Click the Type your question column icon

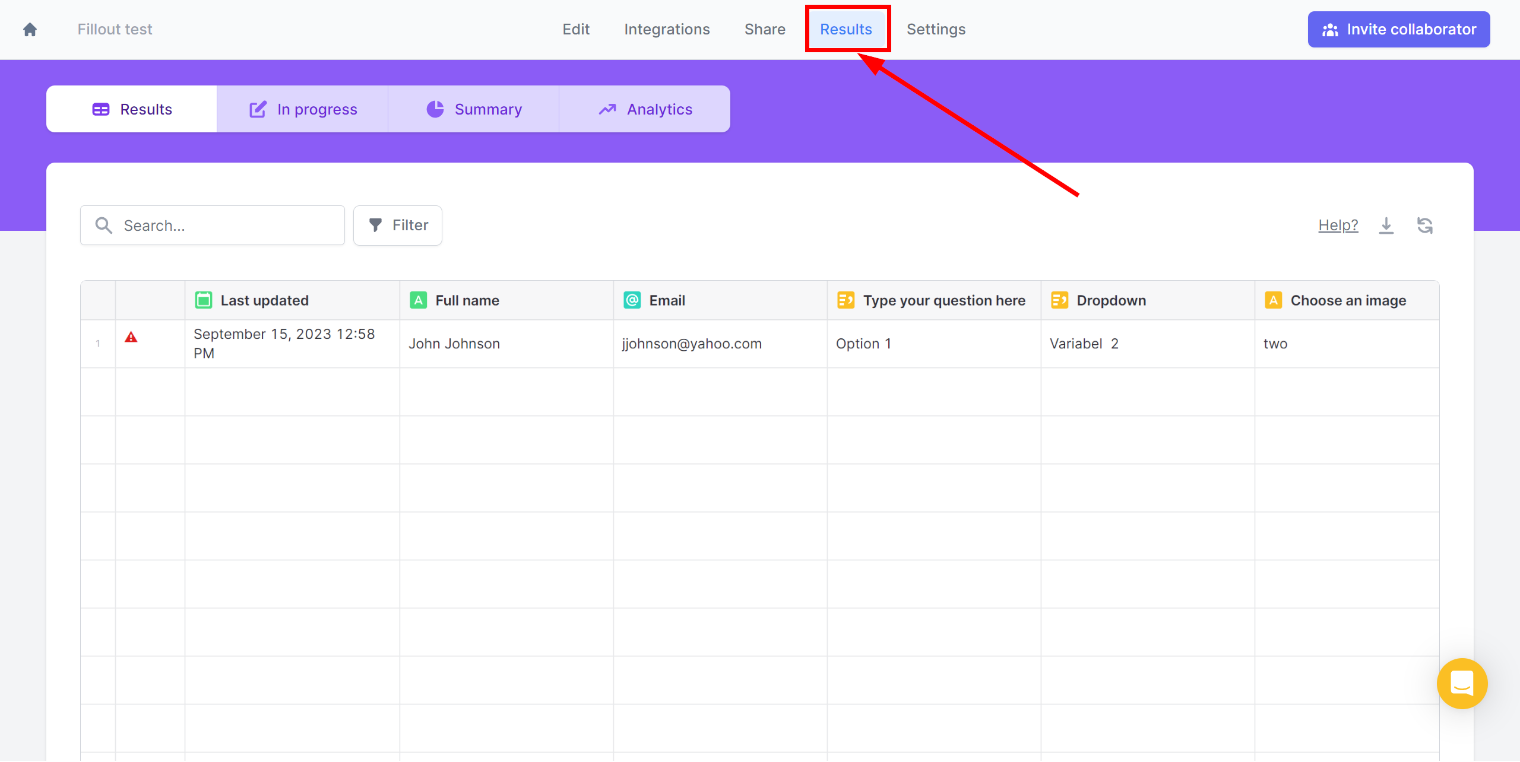pyautogui.click(x=846, y=300)
